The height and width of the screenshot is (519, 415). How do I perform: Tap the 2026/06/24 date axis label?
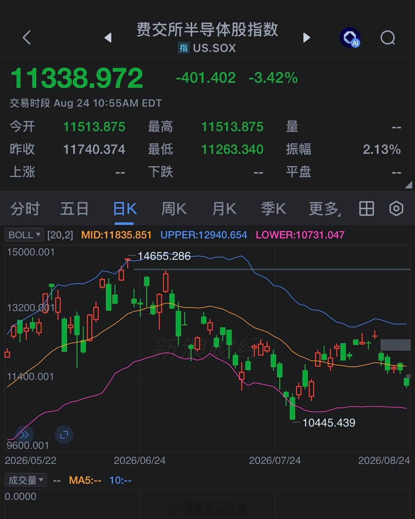[140, 460]
